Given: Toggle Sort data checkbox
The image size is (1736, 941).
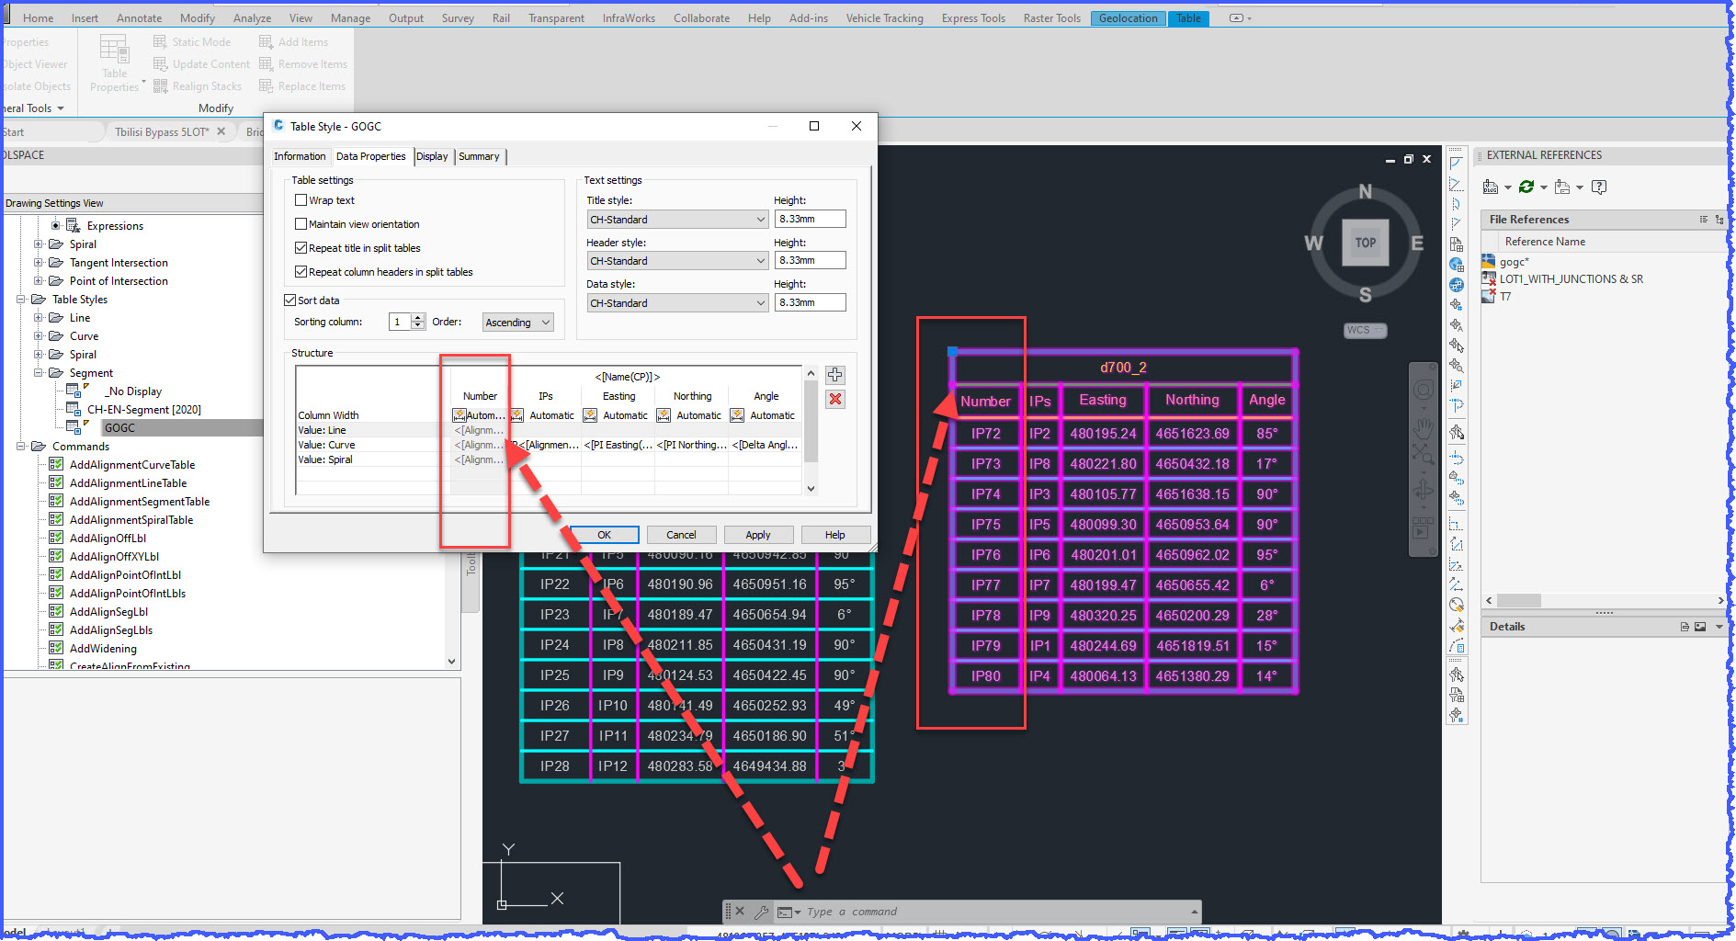Looking at the screenshot, I should point(289,300).
